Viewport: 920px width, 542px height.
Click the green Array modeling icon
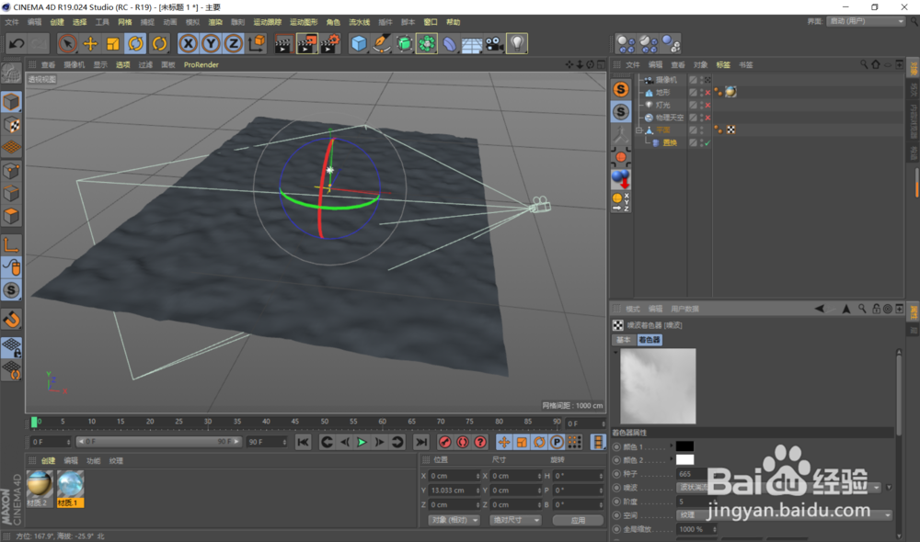tap(427, 43)
